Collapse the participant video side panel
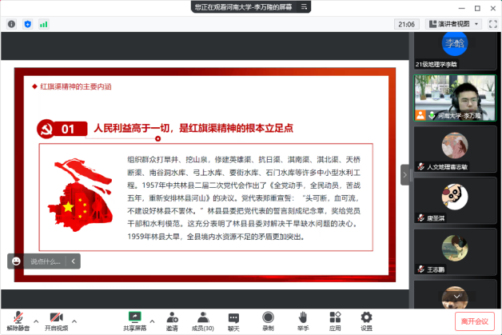 [x=404, y=173]
